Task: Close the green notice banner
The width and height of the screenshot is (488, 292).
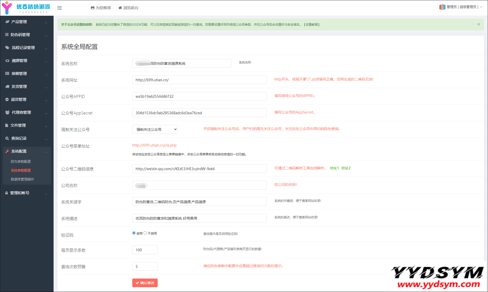Action: (479, 24)
